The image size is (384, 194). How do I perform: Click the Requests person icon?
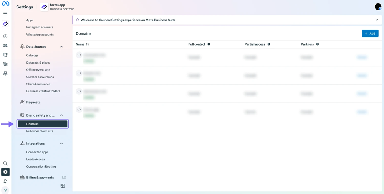(x=22, y=102)
